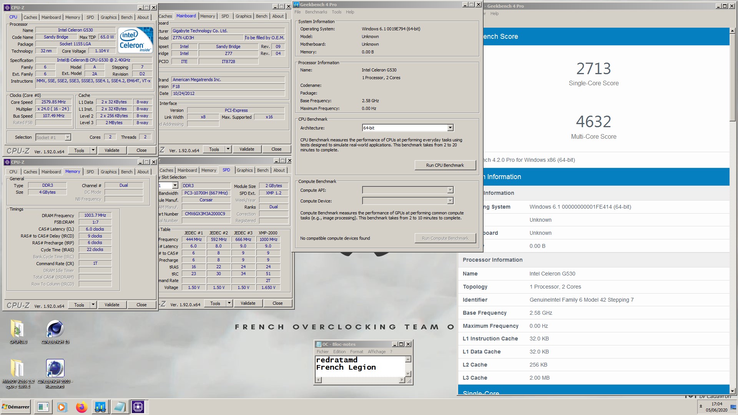738x415 pixels.
Task: Switch to Caches tab in the CPU-Z CPU window
Action: click(30, 17)
